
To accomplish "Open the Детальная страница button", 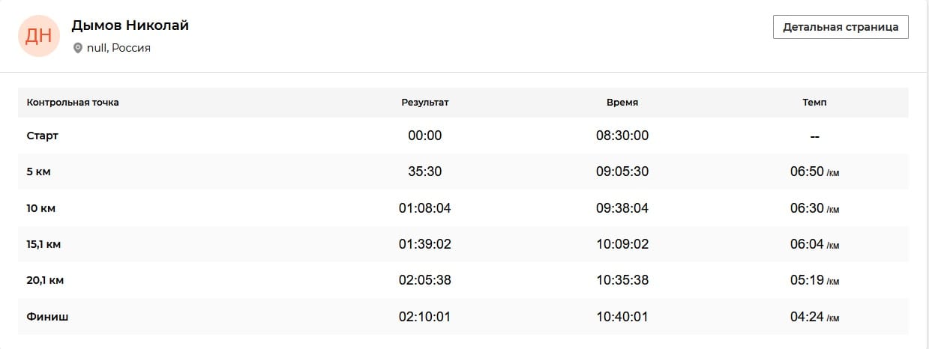I will (841, 27).
